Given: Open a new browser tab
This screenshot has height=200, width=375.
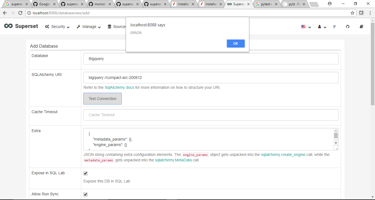Looking at the screenshot, I should (x=314, y=4).
